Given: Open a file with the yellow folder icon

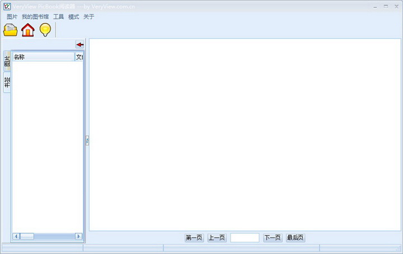Looking at the screenshot, I should 10,30.
